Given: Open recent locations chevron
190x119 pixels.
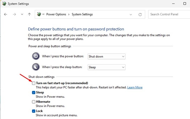Looking at the screenshot, I should (22, 14).
